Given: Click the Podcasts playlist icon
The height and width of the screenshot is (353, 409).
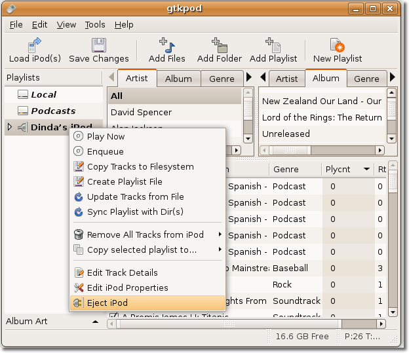Looking at the screenshot, I should click(23, 111).
